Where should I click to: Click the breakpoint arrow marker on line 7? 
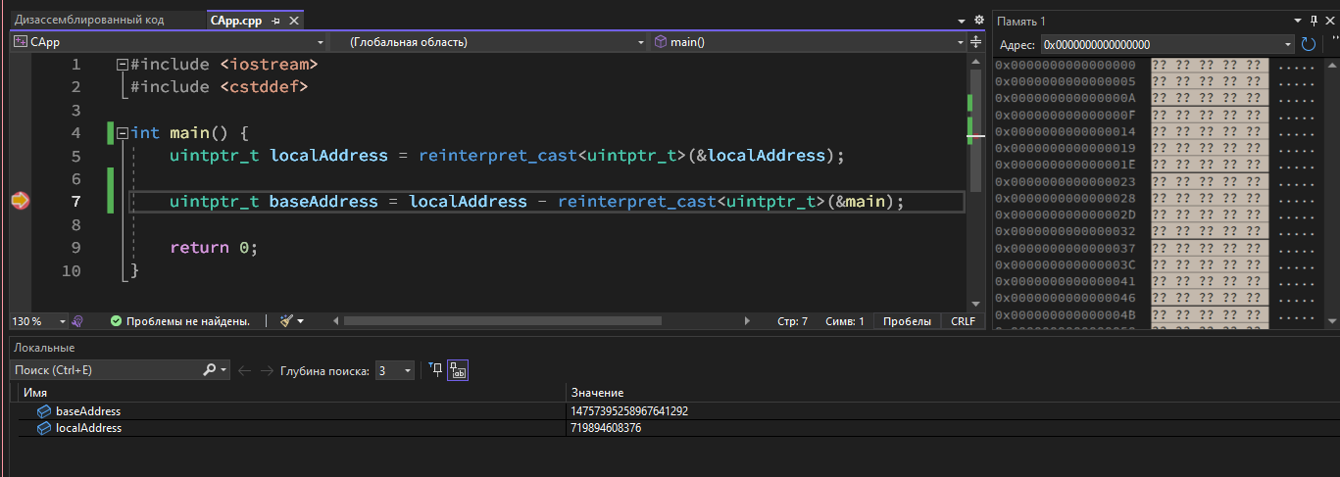click(x=20, y=201)
